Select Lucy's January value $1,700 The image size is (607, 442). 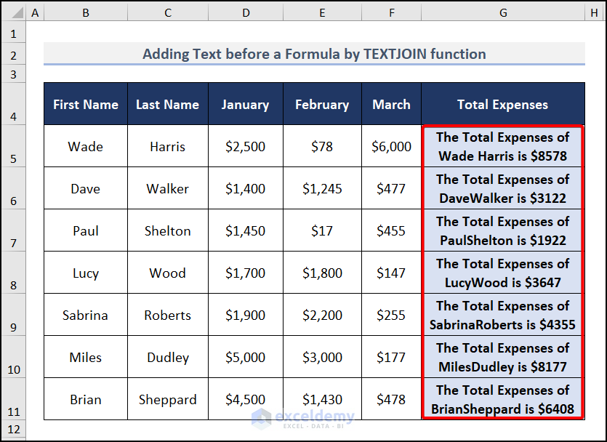coord(245,273)
